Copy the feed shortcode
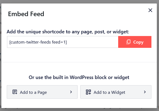This screenshot has width=159, height=111. pos(135,42)
